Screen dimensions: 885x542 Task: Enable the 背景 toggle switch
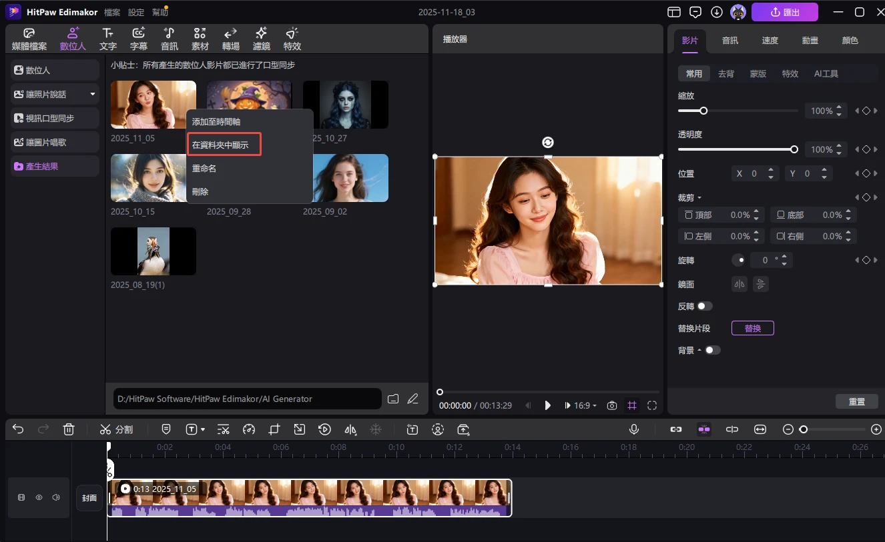pyautogui.click(x=713, y=350)
